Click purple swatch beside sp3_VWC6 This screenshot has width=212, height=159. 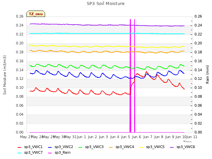[172, 147]
